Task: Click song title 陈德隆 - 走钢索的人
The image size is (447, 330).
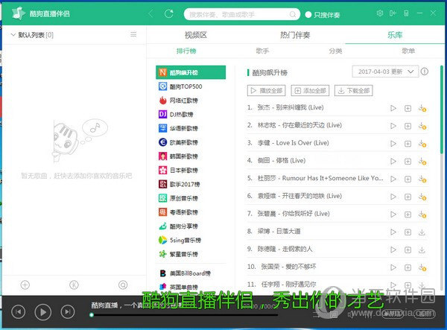Action: pyautogui.click(x=285, y=249)
